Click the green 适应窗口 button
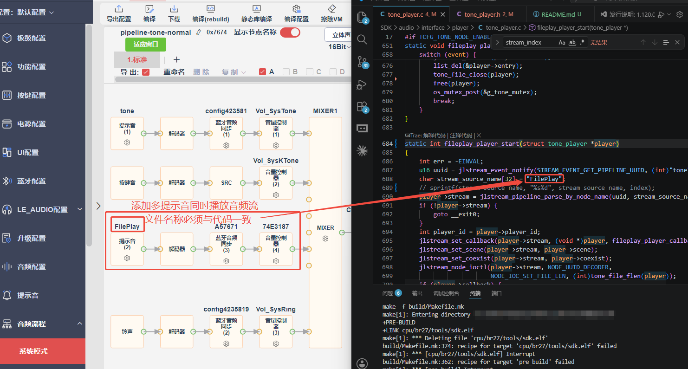The width and height of the screenshot is (688, 369). tap(146, 45)
